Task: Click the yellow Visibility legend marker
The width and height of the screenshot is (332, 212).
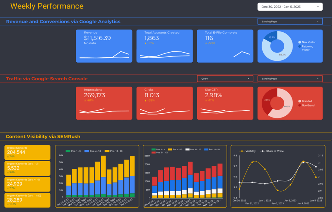Action: (x=242, y=151)
